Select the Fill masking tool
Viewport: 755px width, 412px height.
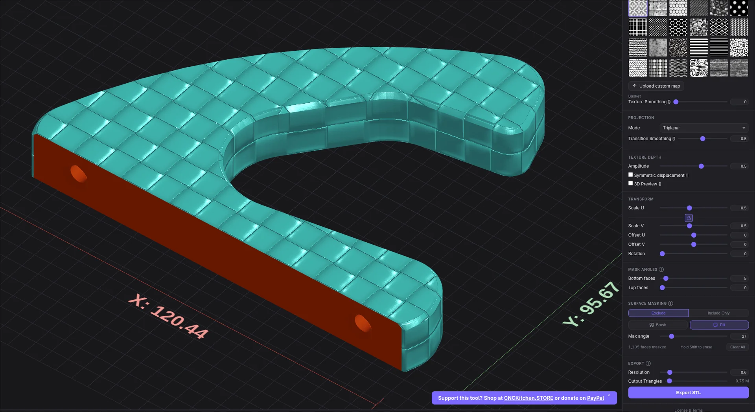719,325
